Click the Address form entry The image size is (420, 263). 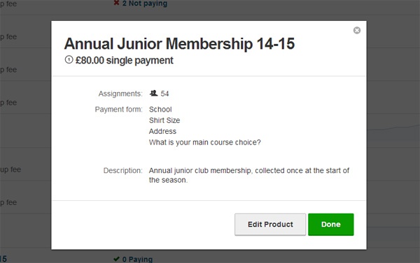tap(162, 131)
